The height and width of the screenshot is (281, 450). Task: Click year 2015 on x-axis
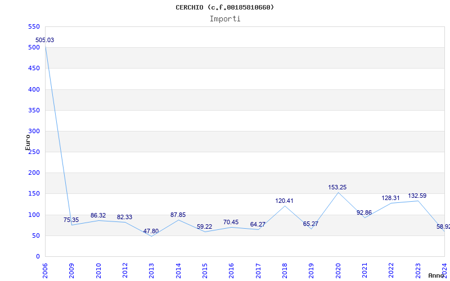point(205,270)
